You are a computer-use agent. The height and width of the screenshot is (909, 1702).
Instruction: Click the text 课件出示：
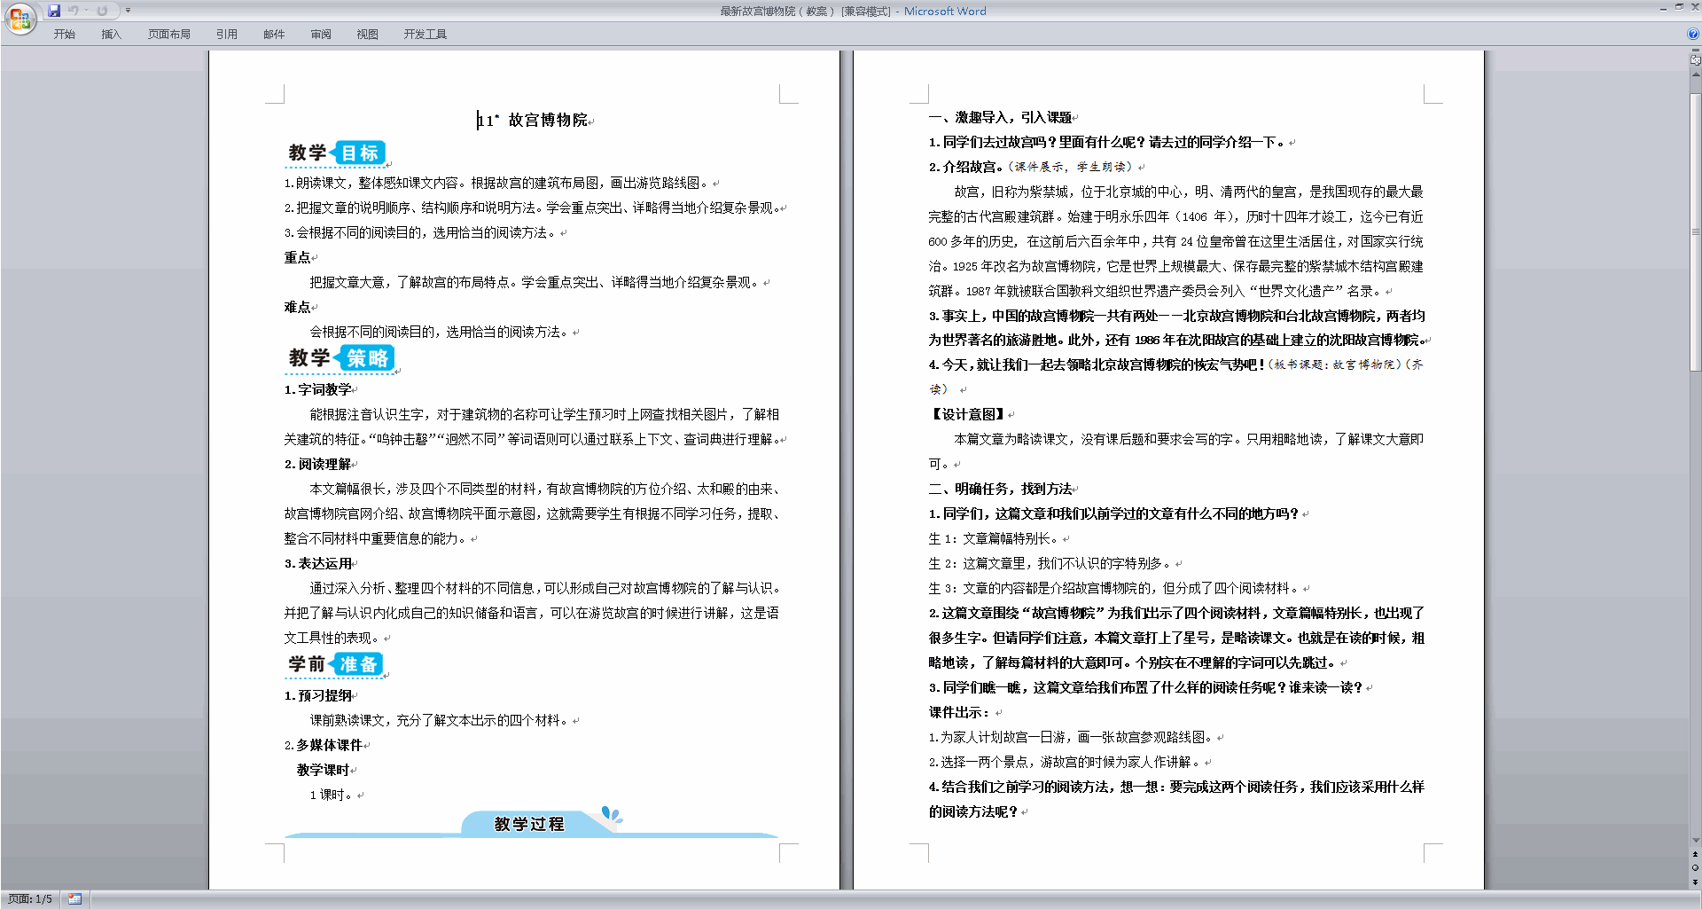pos(959,712)
